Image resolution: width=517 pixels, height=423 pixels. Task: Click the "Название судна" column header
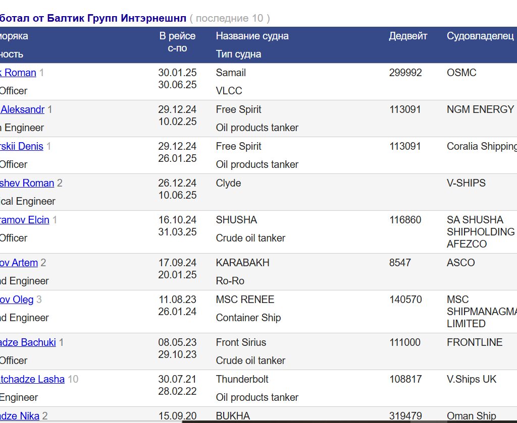pyautogui.click(x=252, y=36)
